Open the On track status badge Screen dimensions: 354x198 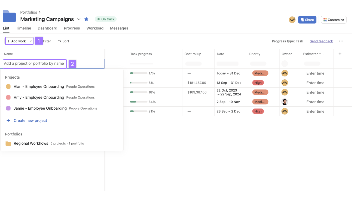tap(106, 19)
